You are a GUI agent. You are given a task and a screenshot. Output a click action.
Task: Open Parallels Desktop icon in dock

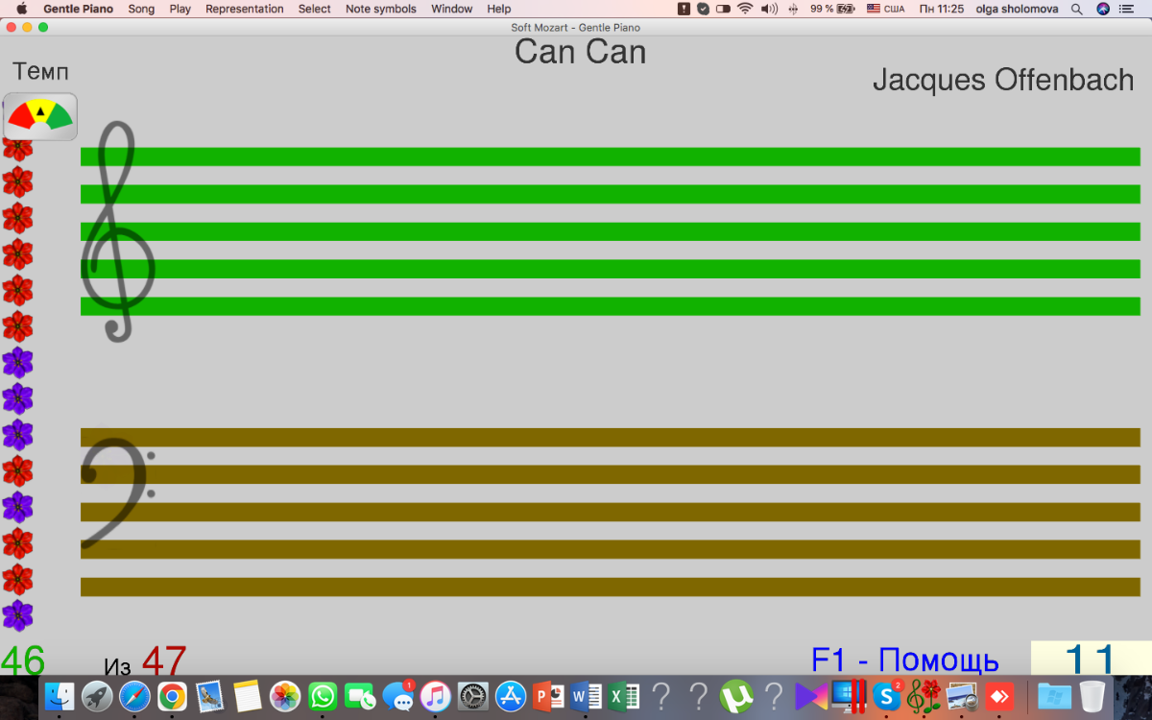(x=850, y=696)
